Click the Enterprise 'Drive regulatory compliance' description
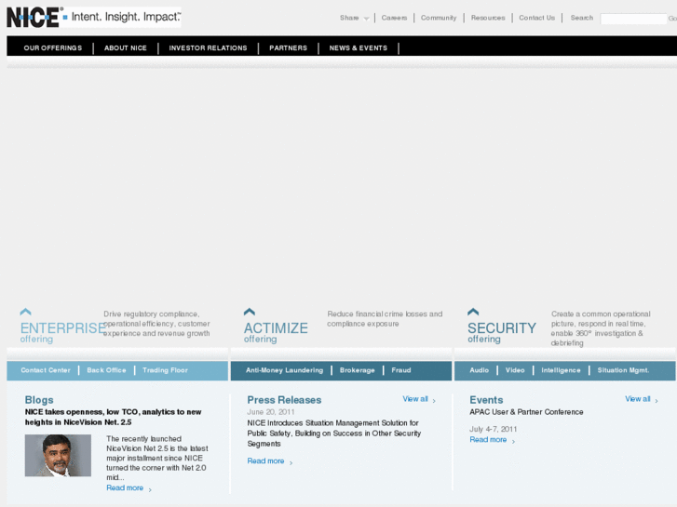677x507 pixels. click(x=156, y=324)
